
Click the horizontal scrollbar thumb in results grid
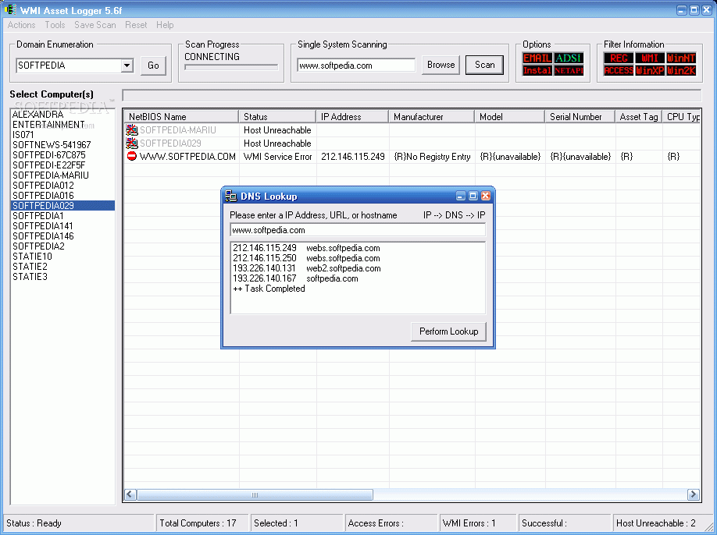[x=255, y=494]
